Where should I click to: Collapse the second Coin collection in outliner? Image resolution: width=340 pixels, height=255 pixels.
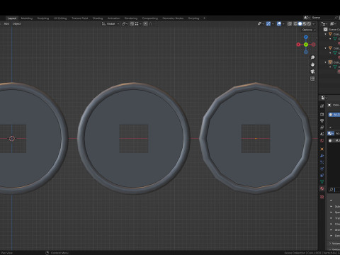pos(326,48)
